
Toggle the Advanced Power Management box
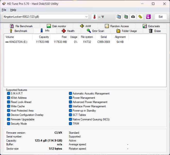(x=70, y=102)
